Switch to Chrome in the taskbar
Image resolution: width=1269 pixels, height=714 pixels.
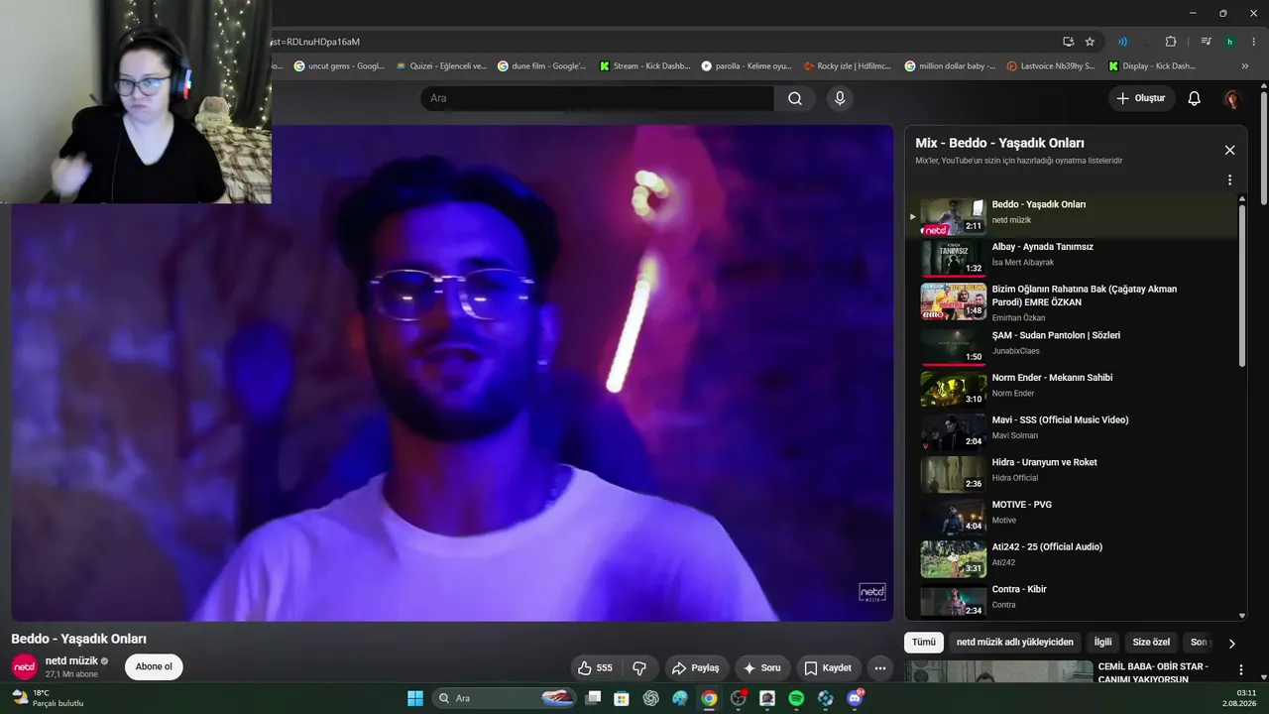tap(709, 698)
